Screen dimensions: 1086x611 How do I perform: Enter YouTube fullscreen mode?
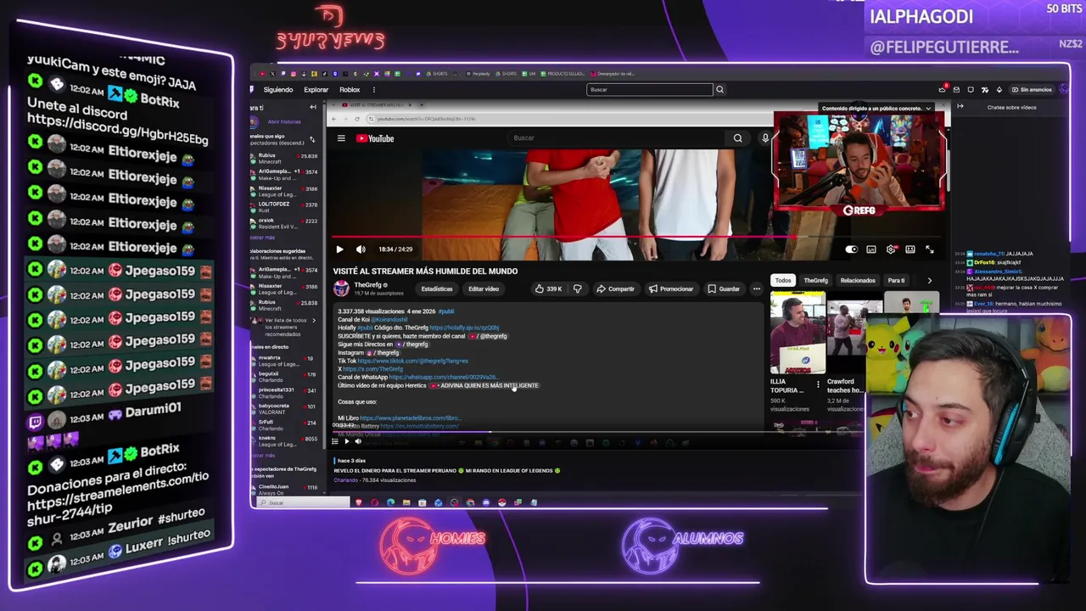930,249
